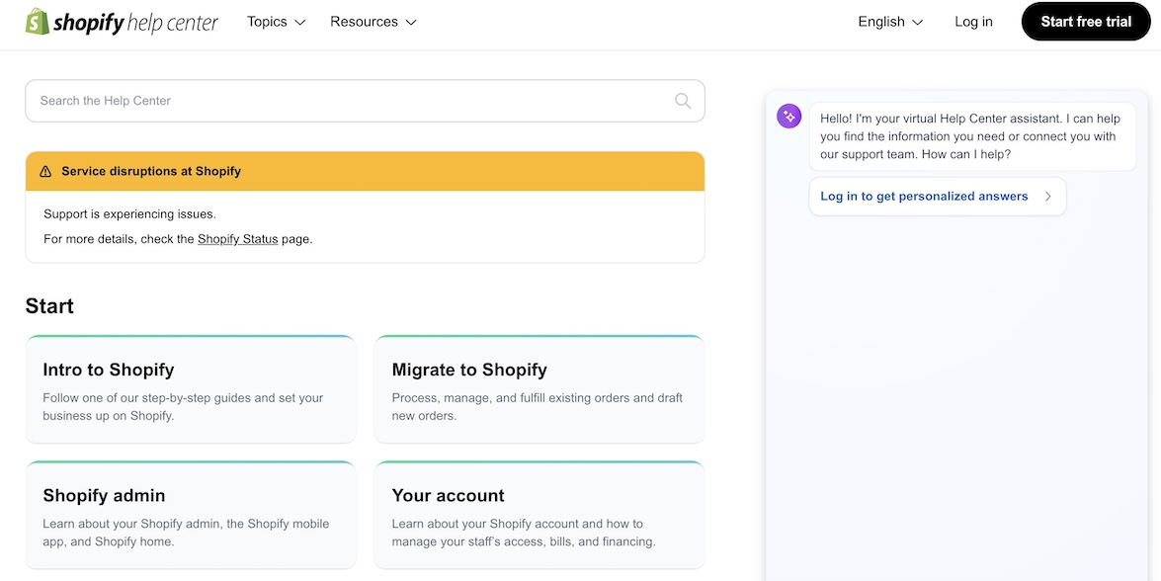Open the Shopify Status page link

238,239
